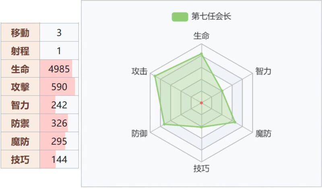This screenshot has height=188, width=322.
Task: Select the 智力 axis label on chart
Action: pos(263,72)
